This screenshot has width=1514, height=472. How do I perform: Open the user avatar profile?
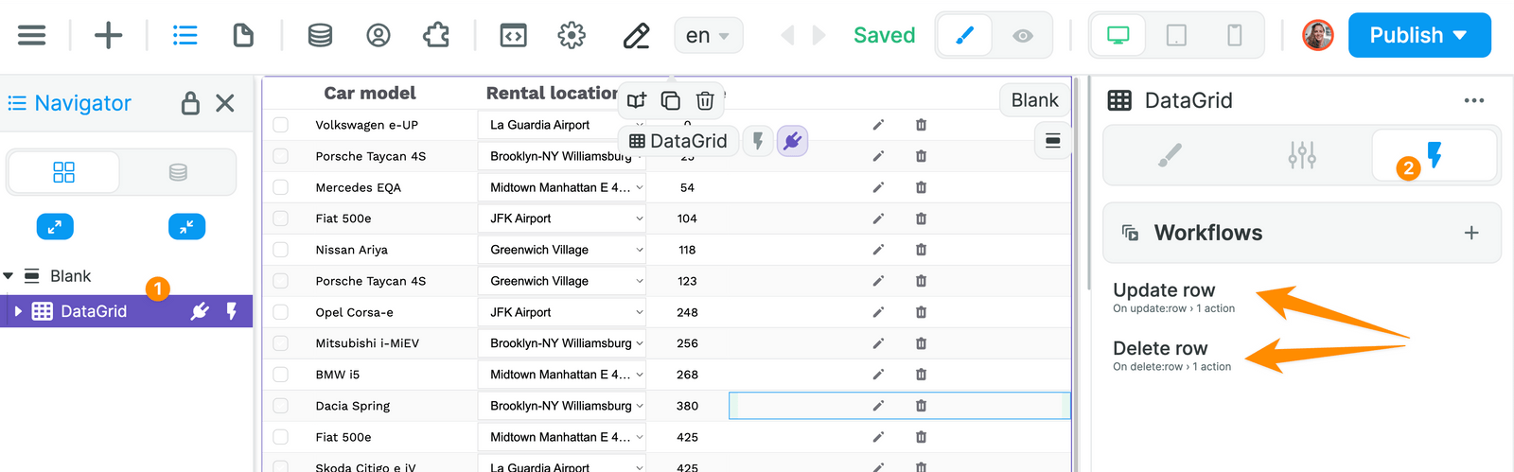click(x=1318, y=36)
